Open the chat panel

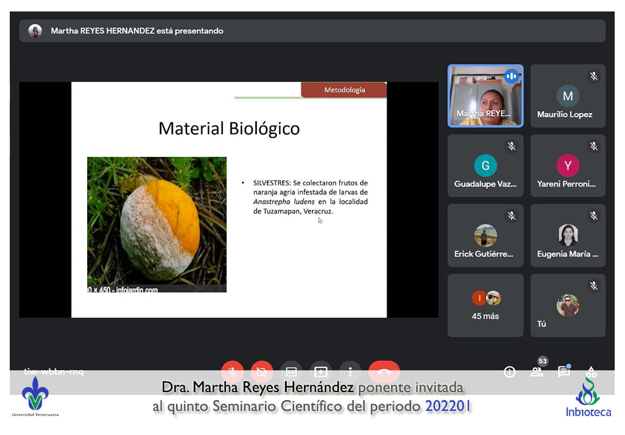564,371
